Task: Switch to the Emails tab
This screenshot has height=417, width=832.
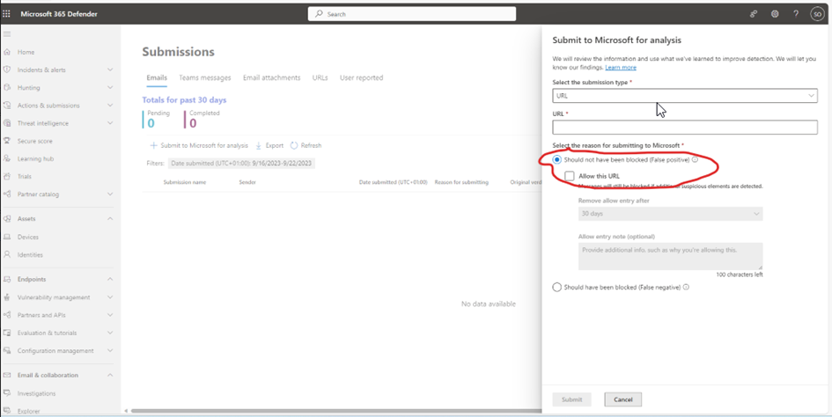Action: [157, 77]
